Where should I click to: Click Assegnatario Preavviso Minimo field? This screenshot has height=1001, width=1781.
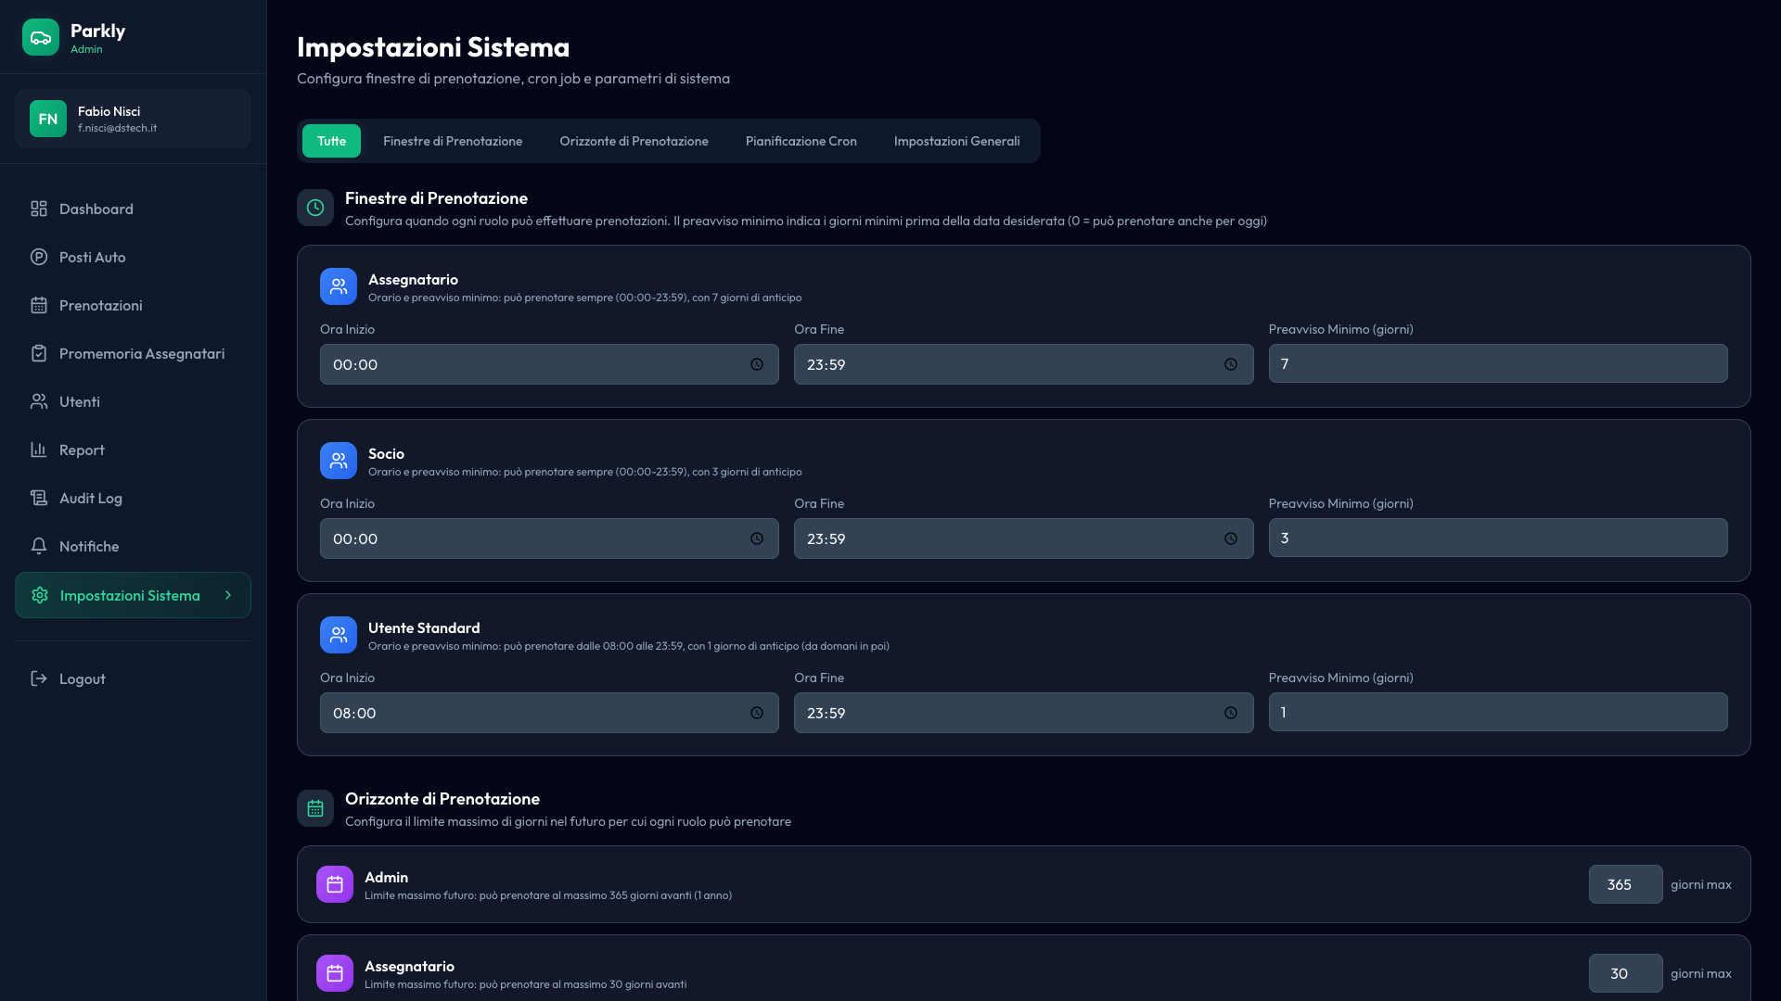(x=1497, y=363)
